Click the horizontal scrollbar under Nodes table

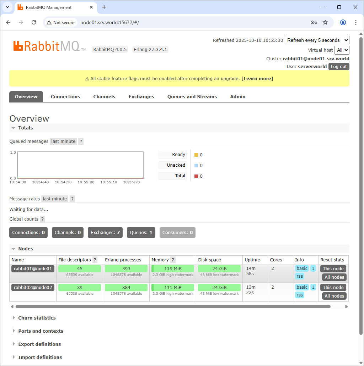pos(173,306)
